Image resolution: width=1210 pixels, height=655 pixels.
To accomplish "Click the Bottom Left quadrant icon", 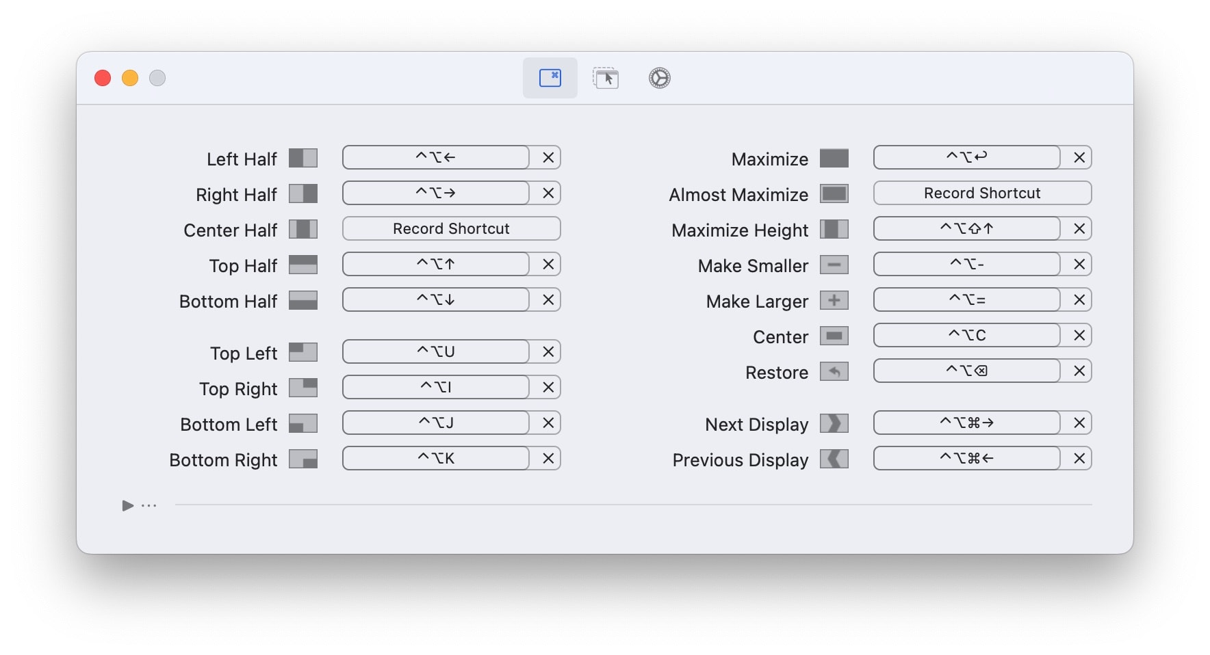I will 302,424.
